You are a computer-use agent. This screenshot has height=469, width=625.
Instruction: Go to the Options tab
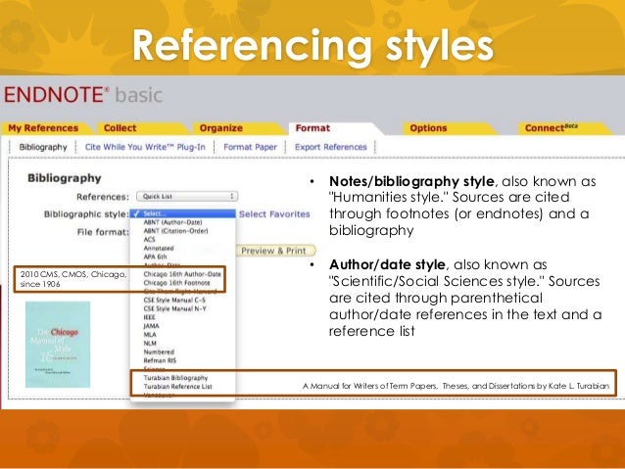pyautogui.click(x=428, y=128)
